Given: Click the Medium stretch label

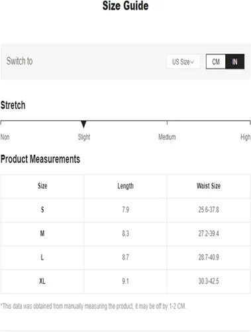Looking at the screenshot, I should pos(167,137).
